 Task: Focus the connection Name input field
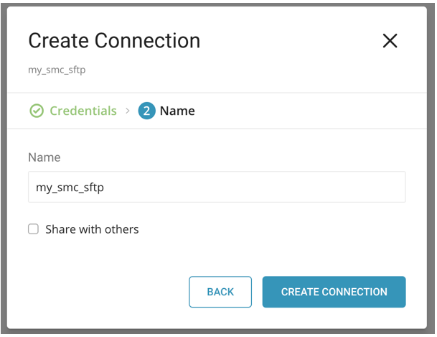click(x=217, y=187)
